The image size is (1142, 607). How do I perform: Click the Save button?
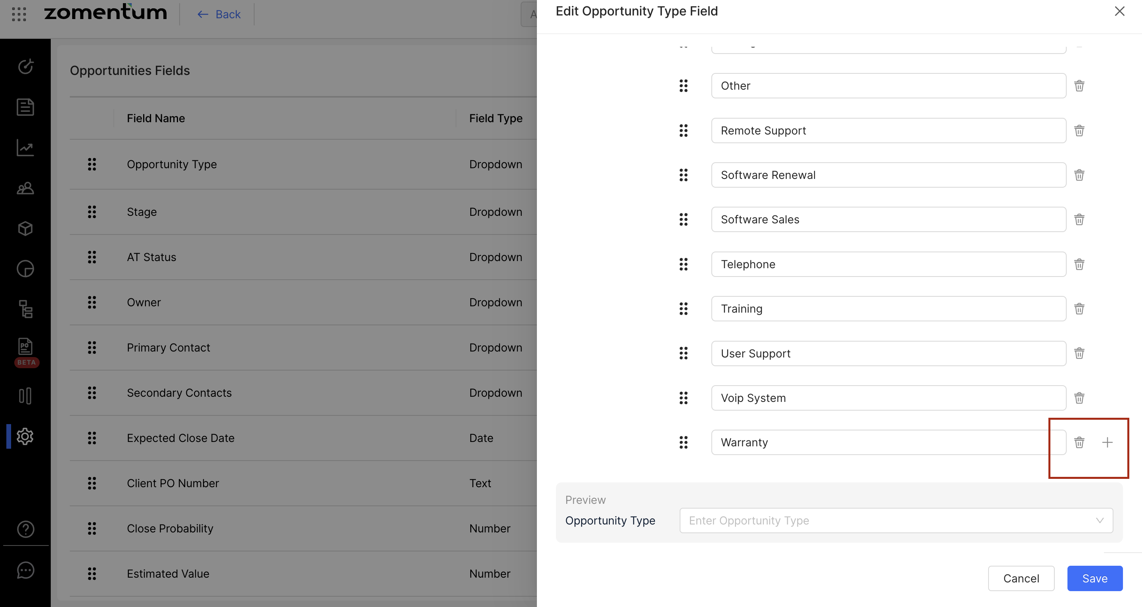click(x=1094, y=578)
